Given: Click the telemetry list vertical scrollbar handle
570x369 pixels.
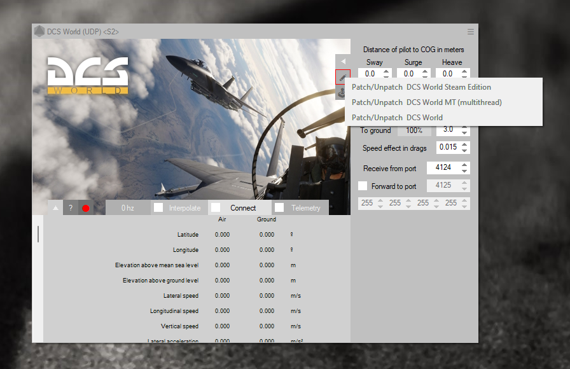Looking at the screenshot, I should (38, 233).
